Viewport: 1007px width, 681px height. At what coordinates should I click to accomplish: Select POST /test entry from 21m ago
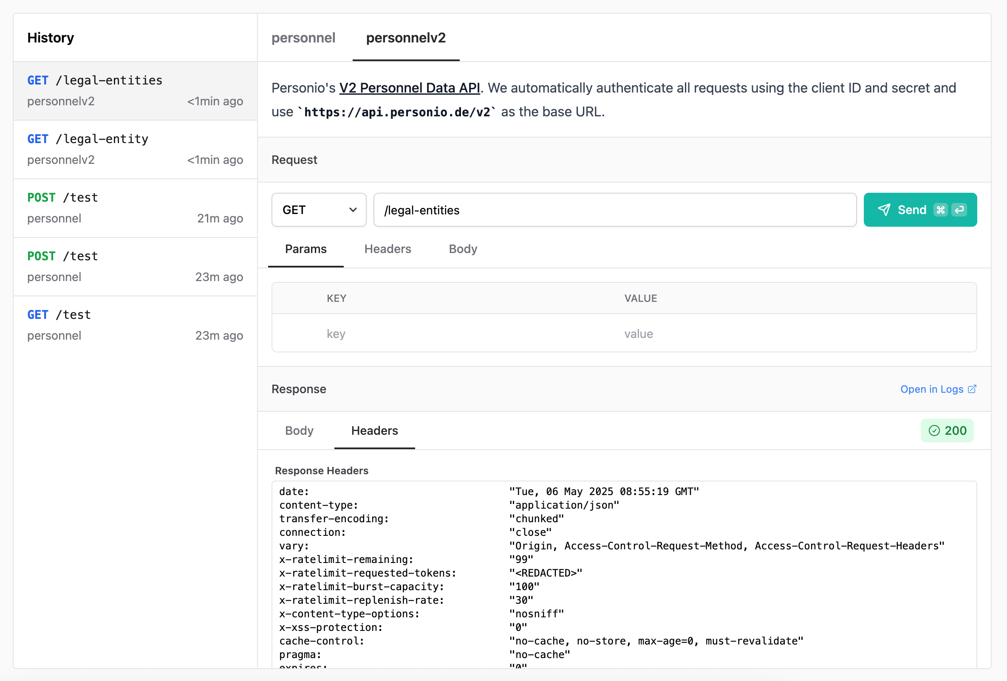coord(135,208)
